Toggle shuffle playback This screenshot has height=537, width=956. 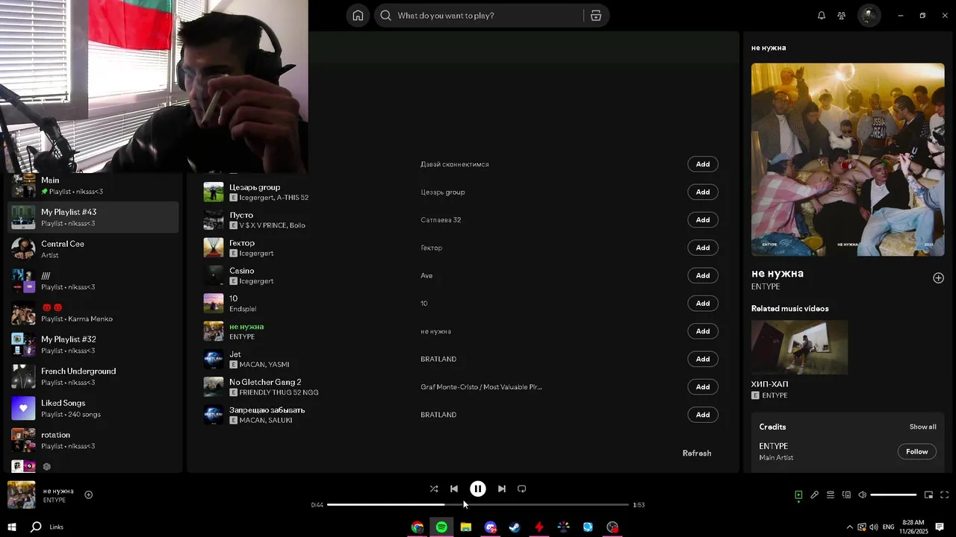point(434,489)
